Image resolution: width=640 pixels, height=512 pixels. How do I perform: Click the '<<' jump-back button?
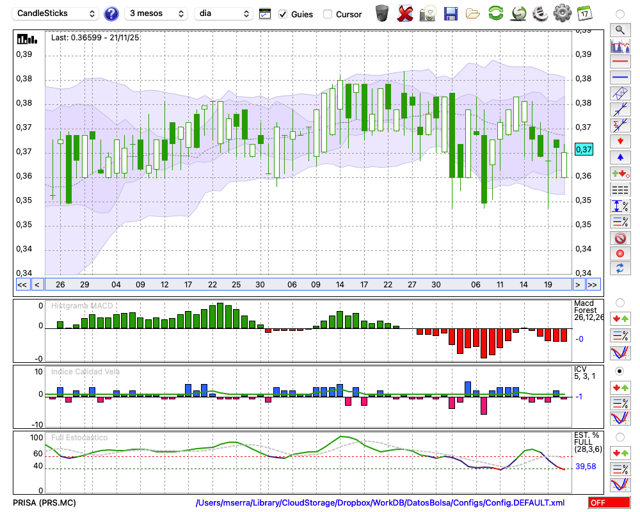(22, 284)
